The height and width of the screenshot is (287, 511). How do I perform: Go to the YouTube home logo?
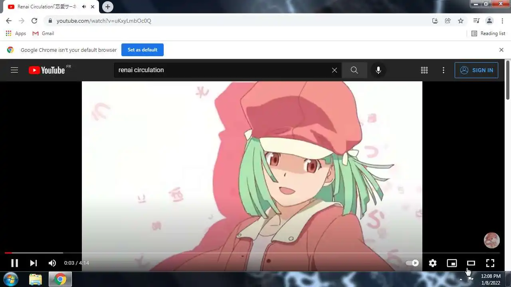pyautogui.click(x=47, y=70)
